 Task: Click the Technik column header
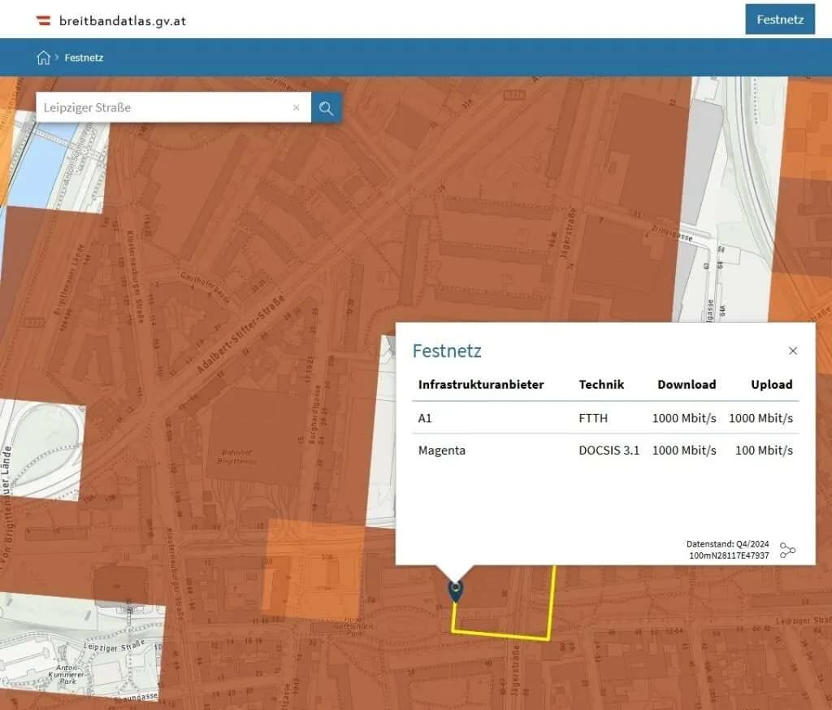(601, 385)
